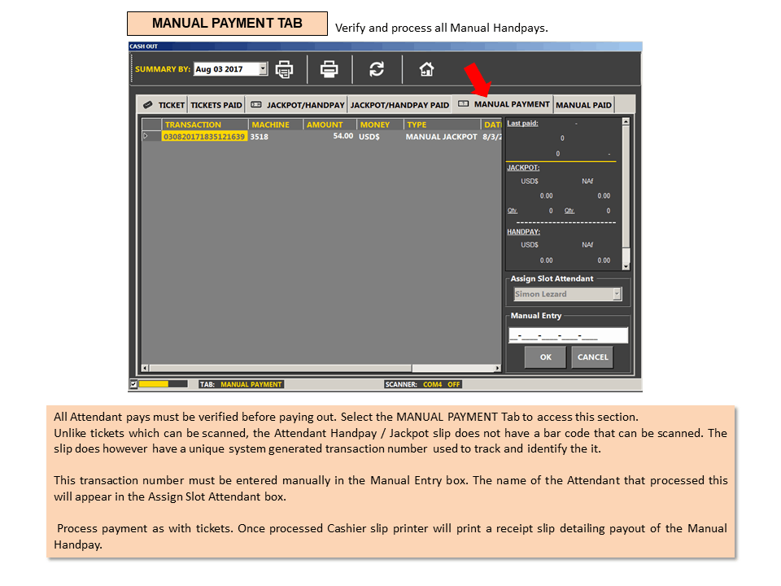Image resolution: width=781 pixels, height=586 pixels.
Task: Click the JACKPOT section label
Action: (523, 168)
